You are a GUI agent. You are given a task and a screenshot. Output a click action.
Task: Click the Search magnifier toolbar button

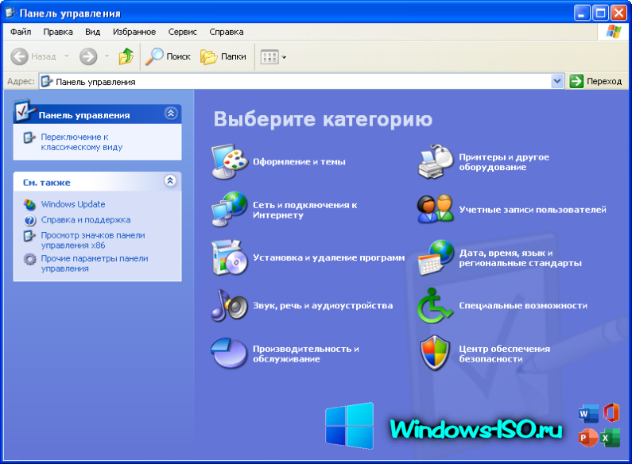pos(168,56)
